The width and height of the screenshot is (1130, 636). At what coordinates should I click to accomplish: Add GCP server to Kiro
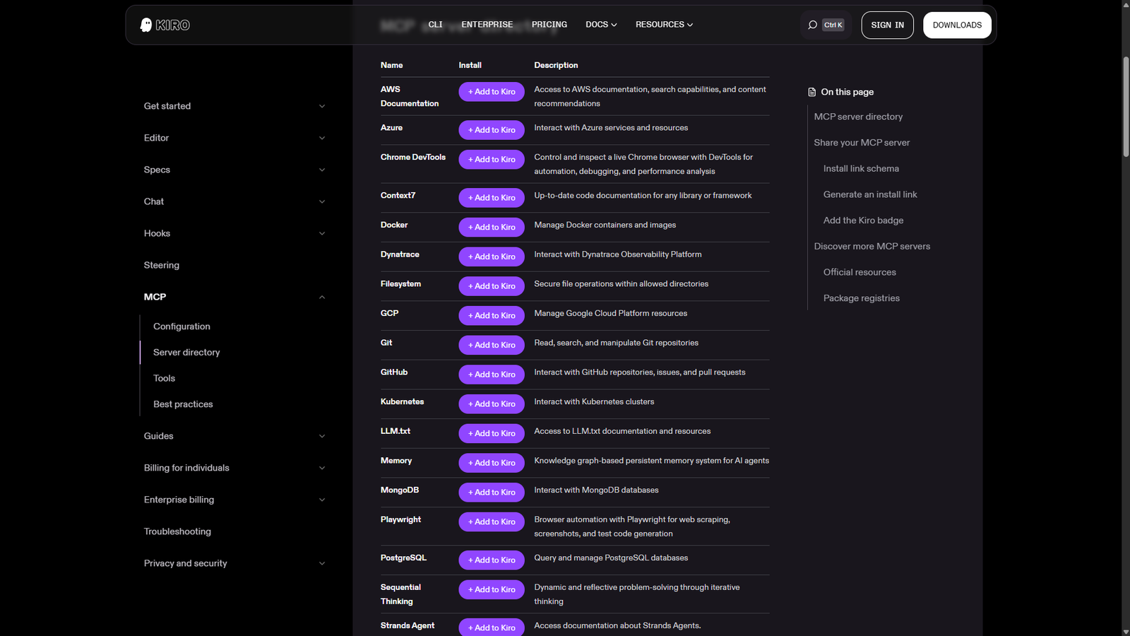[x=492, y=316]
